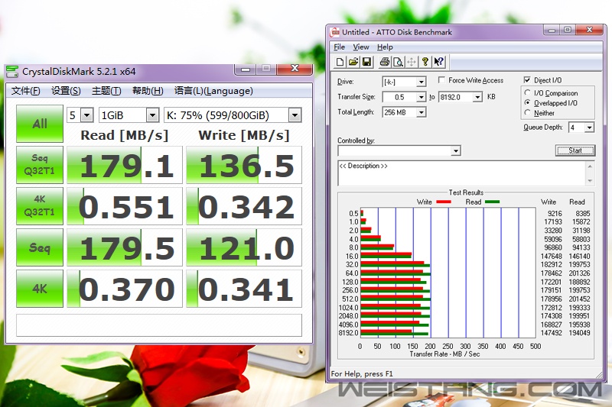Expand Transfer Size end dropdown showing 8192.0
This screenshot has height=407, width=612.
coord(477,97)
